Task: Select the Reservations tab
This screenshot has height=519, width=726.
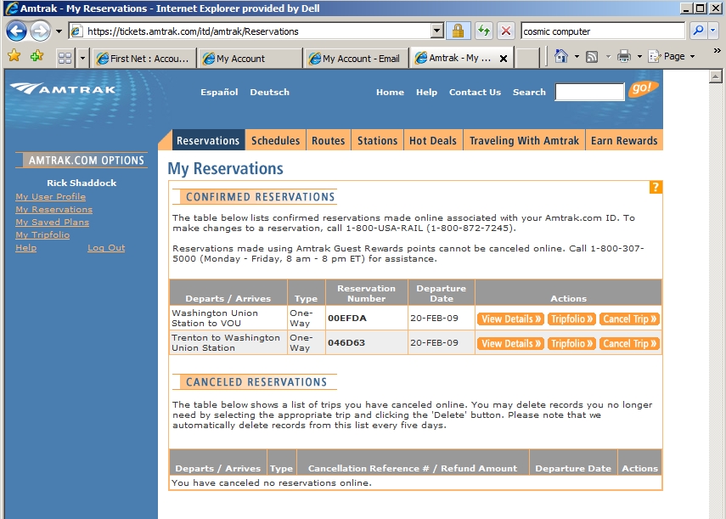Action: coord(208,140)
